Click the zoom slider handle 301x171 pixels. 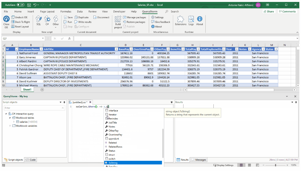[276, 165]
